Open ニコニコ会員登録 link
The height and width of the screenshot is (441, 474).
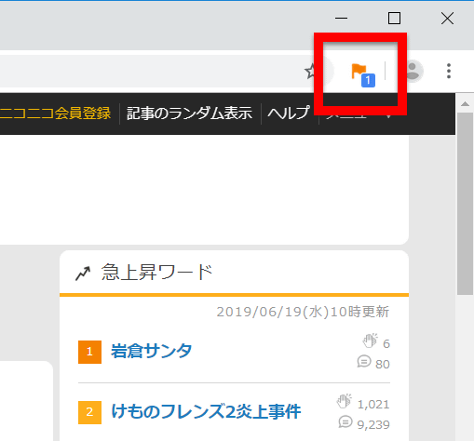(55, 114)
